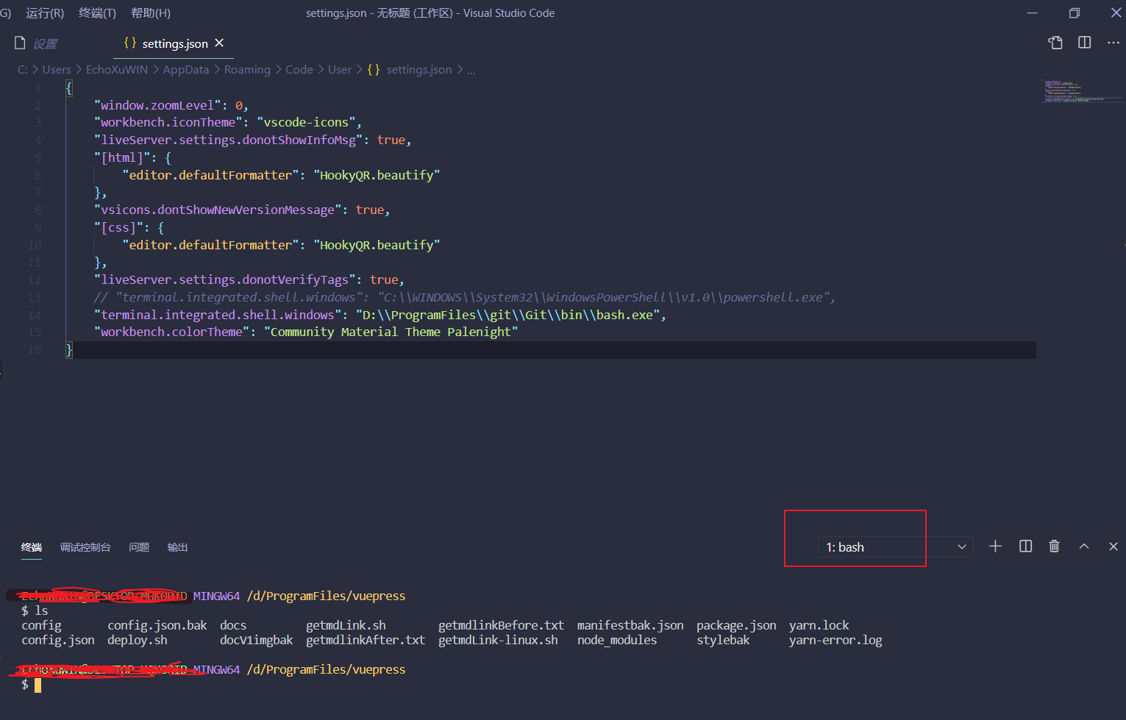Open editor more actions ellipsis
Image resolution: width=1126 pixels, height=720 pixels.
[x=1113, y=43]
